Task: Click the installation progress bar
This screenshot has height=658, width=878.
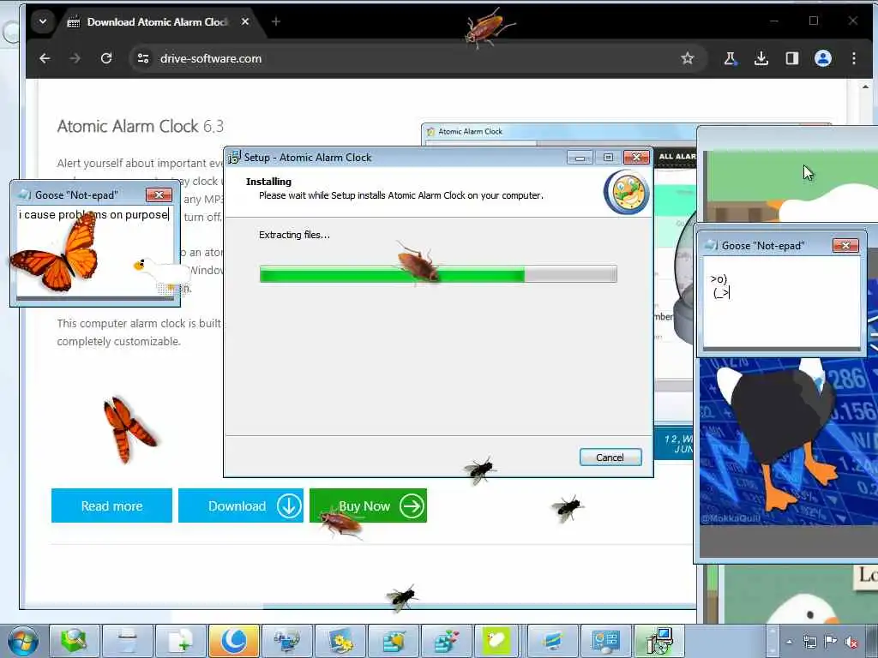Action: [438, 274]
